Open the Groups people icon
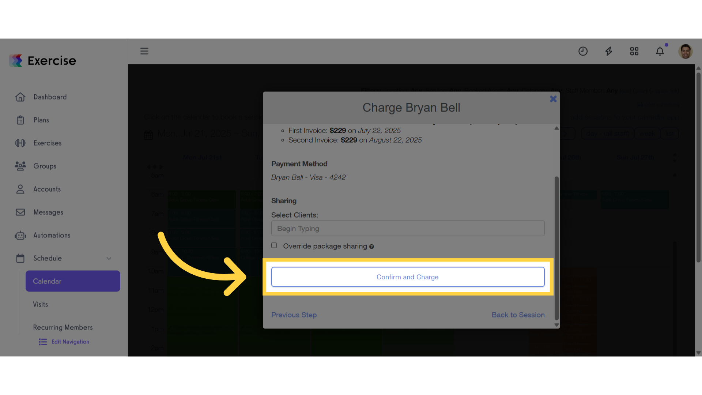The width and height of the screenshot is (702, 395). [x=20, y=166]
